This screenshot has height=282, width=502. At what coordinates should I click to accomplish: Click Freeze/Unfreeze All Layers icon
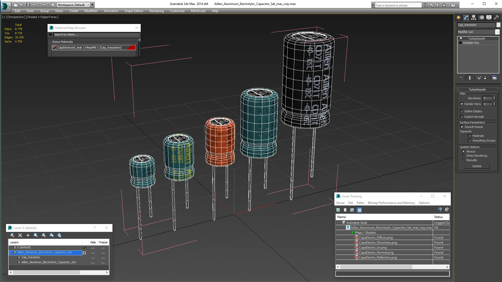pyautogui.click(x=59, y=235)
